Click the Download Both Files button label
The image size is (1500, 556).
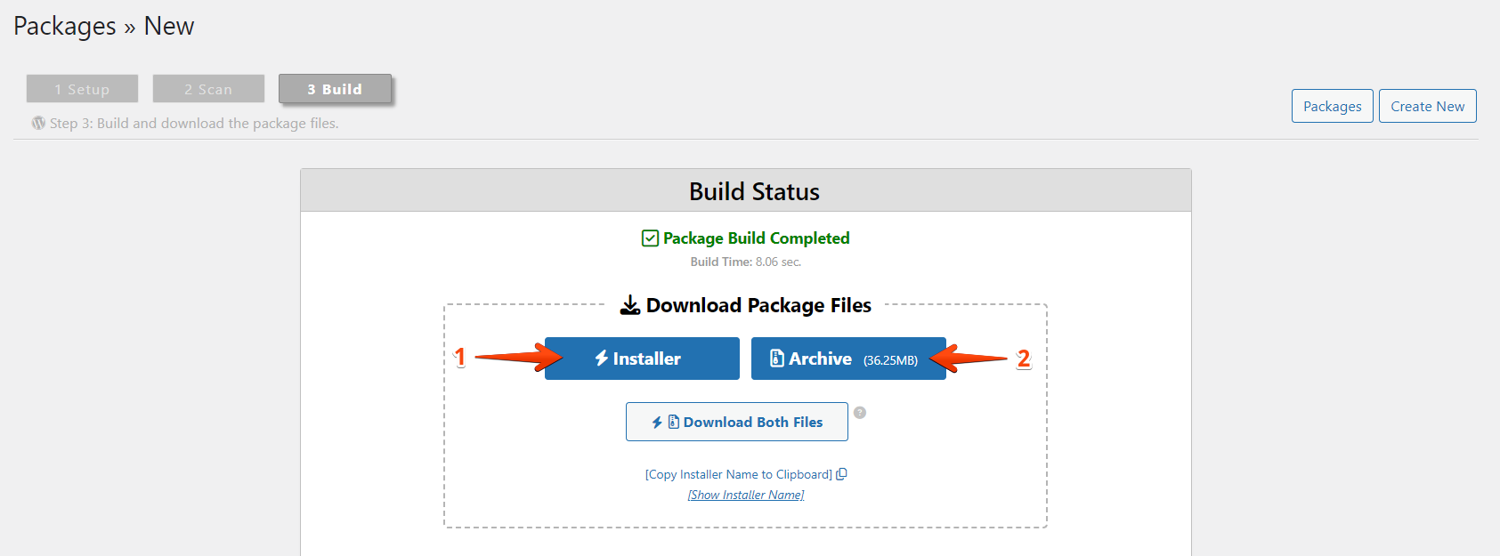[752, 422]
